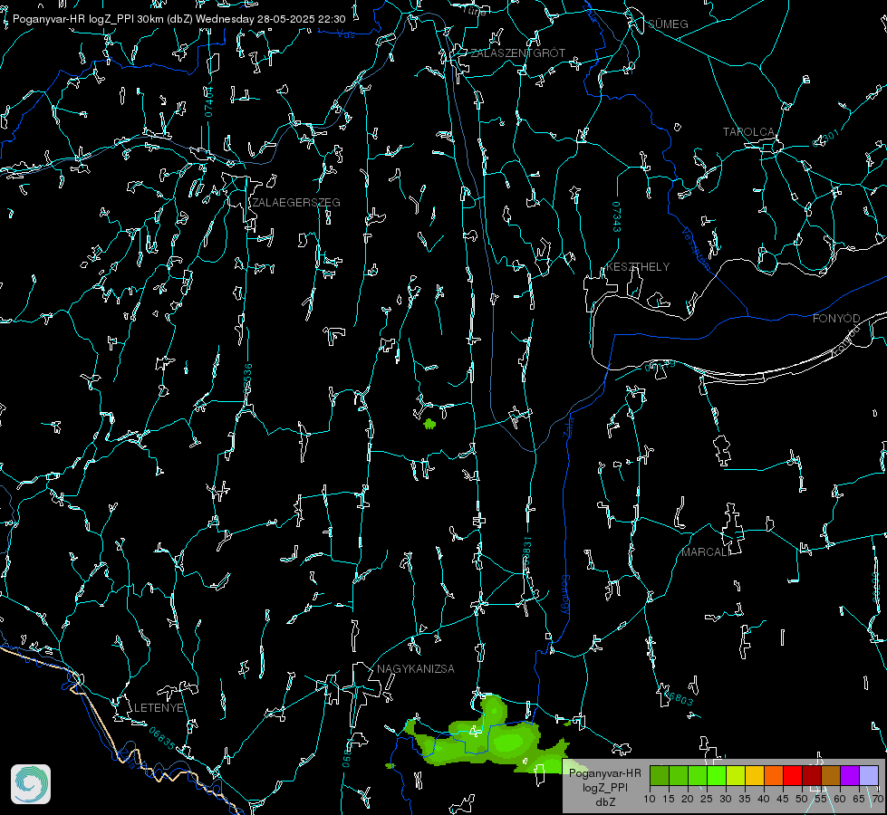
Task: Select the bright red 45-50 dBZ legend swatch
Action: click(x=793, y=775)
